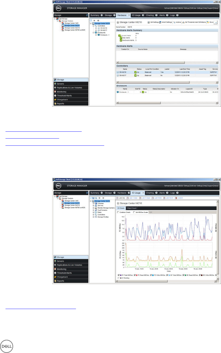The image size is (221, 353).
Task: Open help icon beside Logs tab, IO Usage window
Action: tap(177, 193)
